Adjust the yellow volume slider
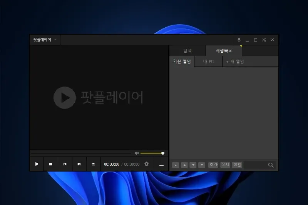Viewport: 308px width, 205px height. click(x=152, y=153)
